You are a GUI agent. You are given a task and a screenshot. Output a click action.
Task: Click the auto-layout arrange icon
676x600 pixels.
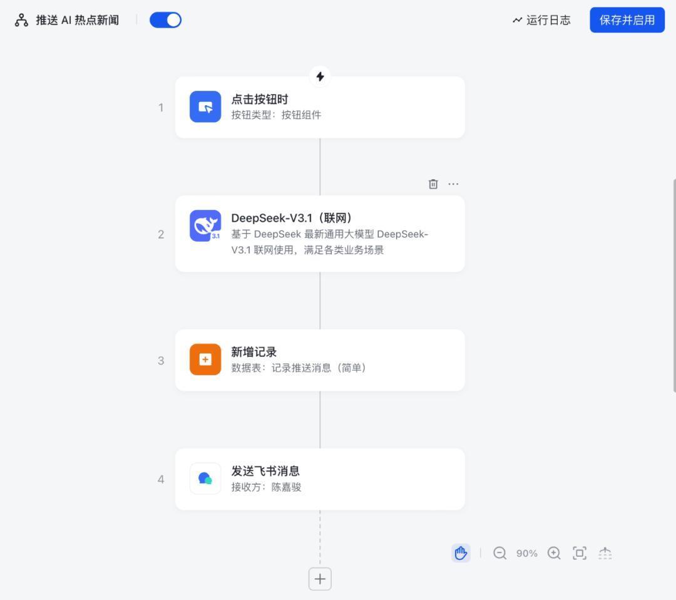click(x=605, y=553)
